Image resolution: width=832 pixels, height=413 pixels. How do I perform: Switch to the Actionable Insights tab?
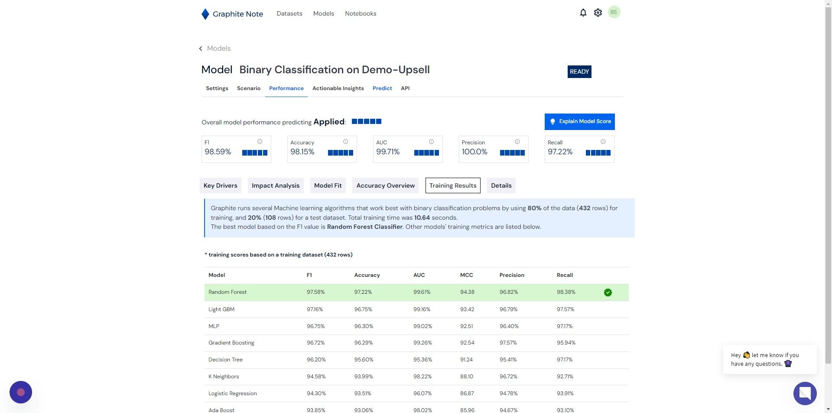click(338, 88)
